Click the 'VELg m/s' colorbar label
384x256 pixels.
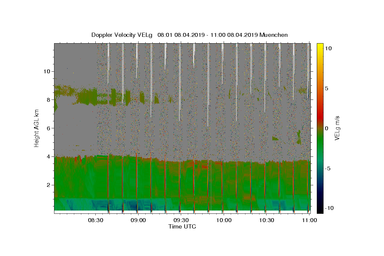click(337, 128)
